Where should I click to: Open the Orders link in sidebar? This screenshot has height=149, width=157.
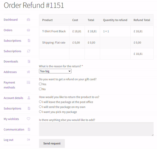[x=8, y=30]
